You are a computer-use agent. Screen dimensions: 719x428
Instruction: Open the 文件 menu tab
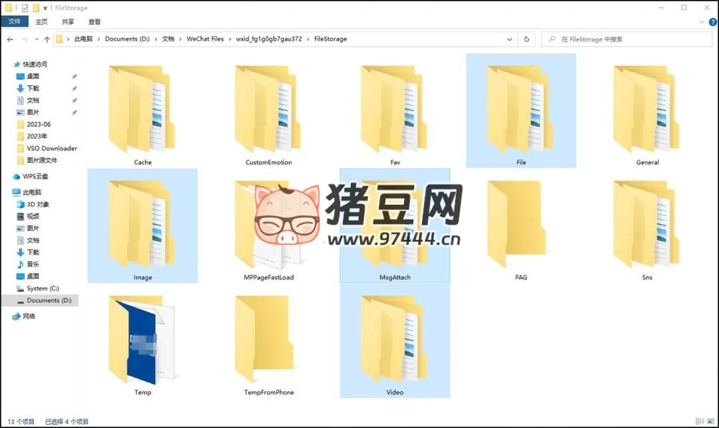click(x=14, y=22)
